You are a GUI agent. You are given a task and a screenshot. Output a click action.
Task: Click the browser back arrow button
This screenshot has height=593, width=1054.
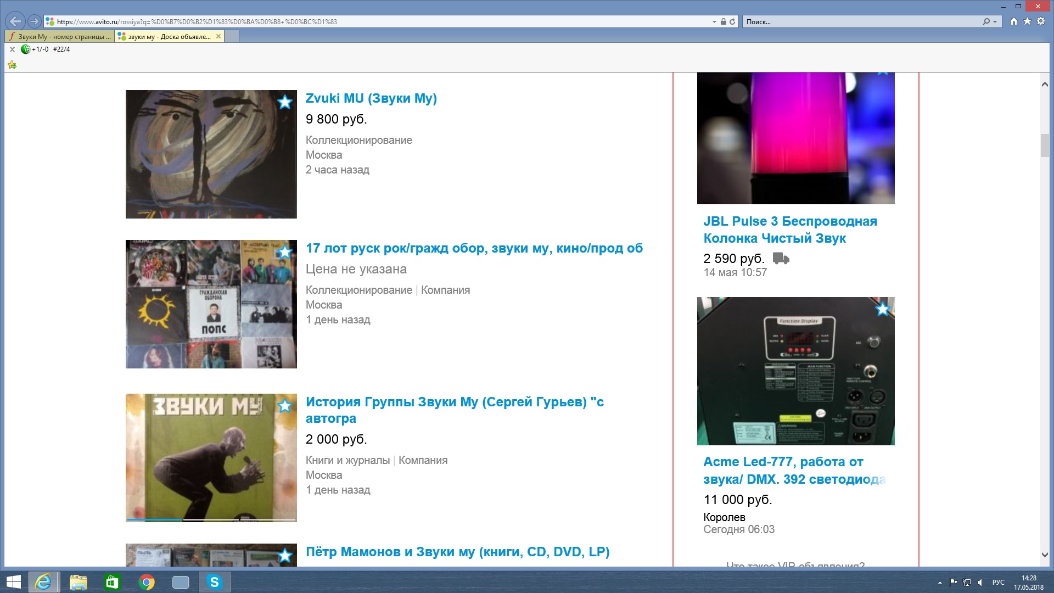click(15, 21)
